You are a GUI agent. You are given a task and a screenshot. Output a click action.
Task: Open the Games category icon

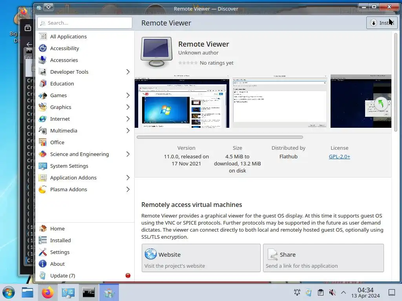[43, 96]
